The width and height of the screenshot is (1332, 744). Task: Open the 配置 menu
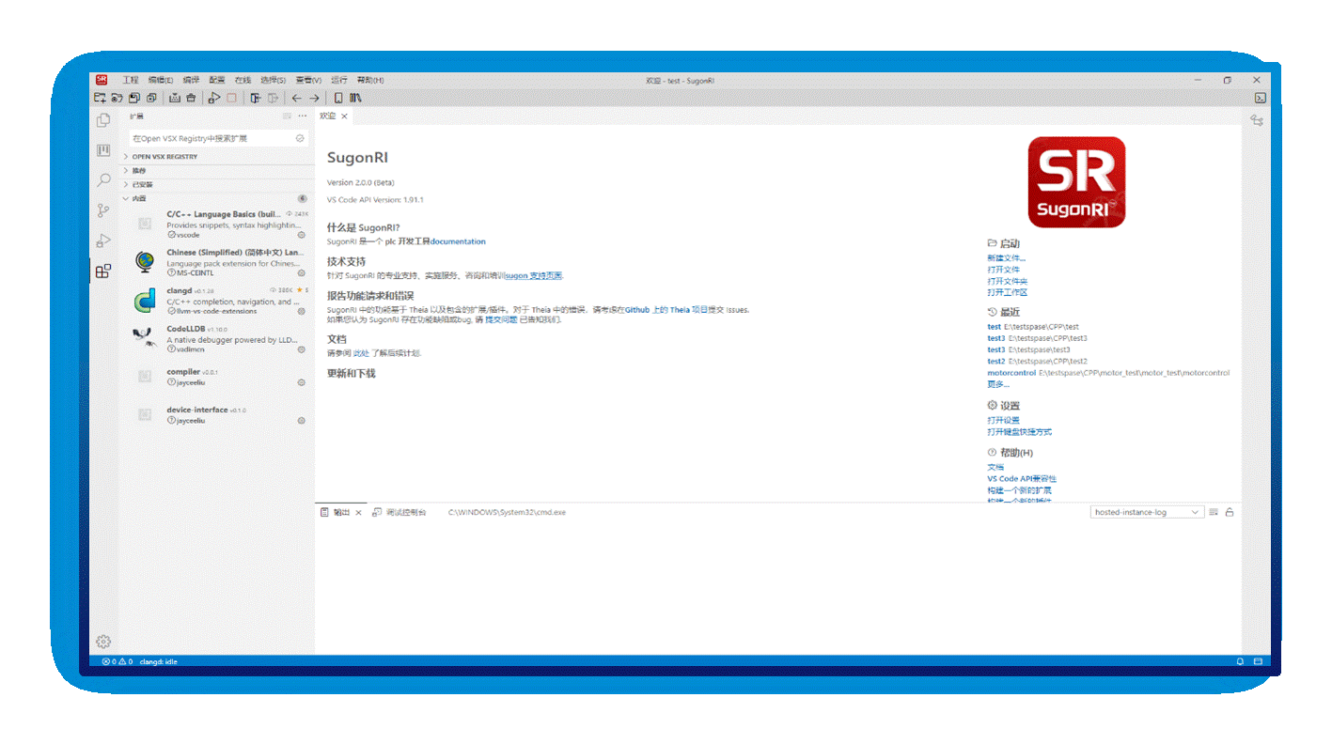[217, 81]
